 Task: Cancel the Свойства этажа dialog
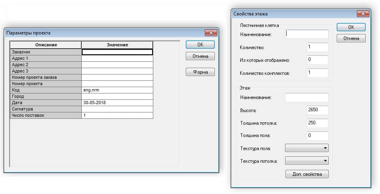pos(351,38)
